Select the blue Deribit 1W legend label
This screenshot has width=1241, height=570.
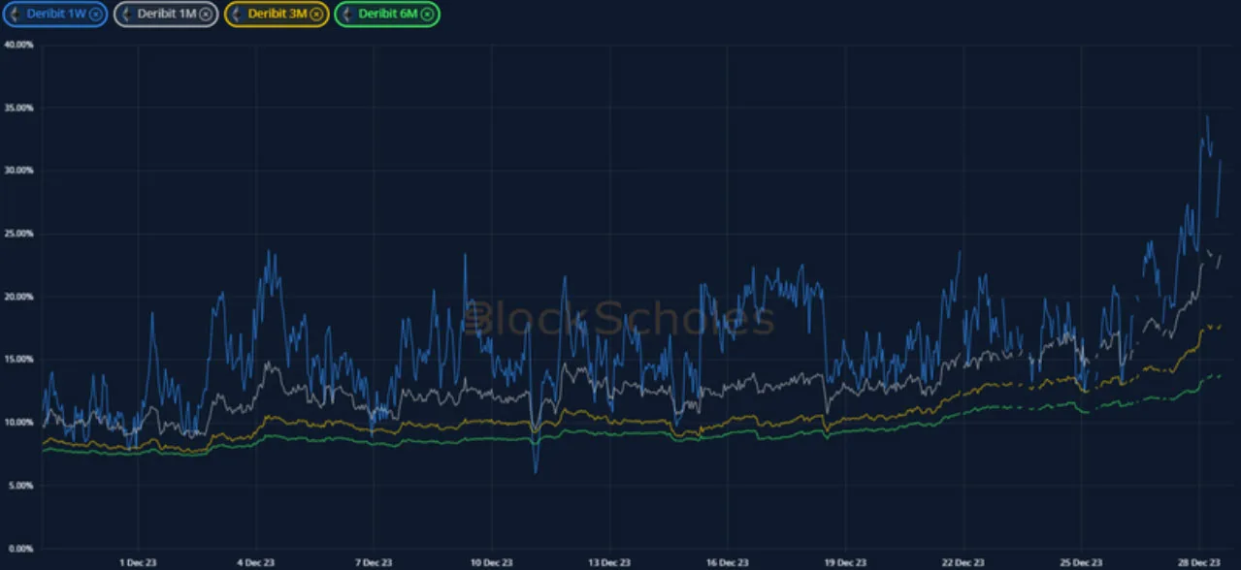pyautogui.click(x=57, y=14)
